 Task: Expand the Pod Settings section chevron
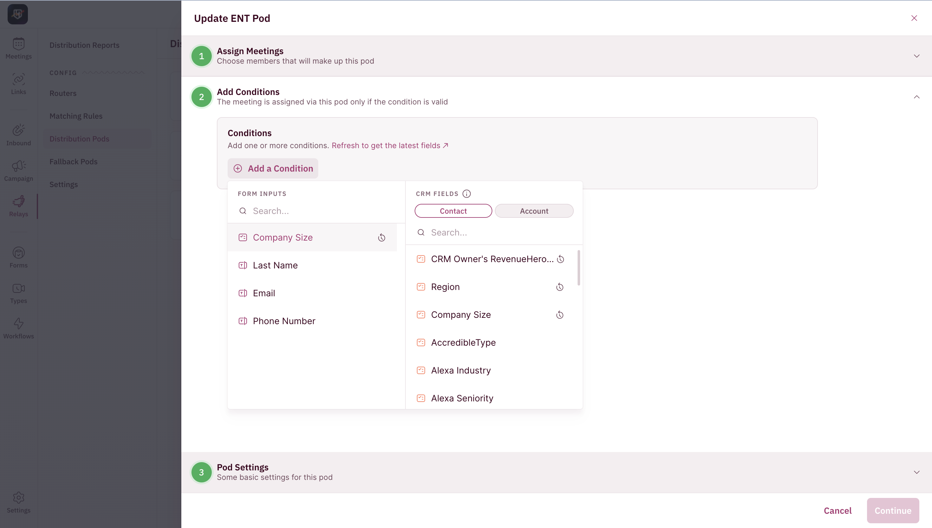917,472
